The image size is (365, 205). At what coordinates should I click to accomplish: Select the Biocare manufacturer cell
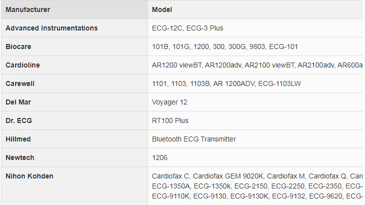[18, 46]
